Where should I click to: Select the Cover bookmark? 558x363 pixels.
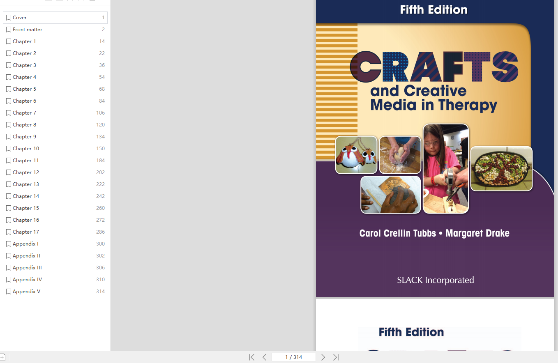pos(55,18)
